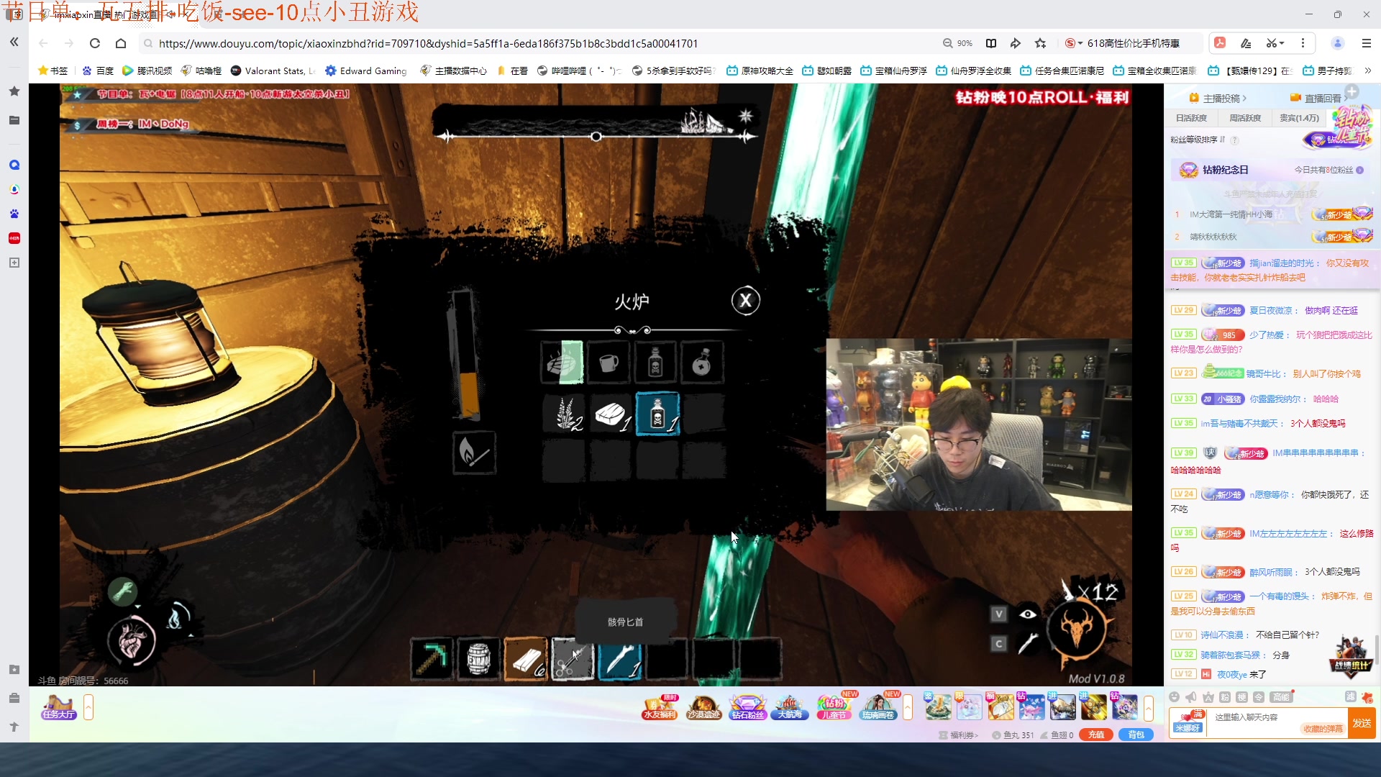Toggle the 粉 fan badge option

(x=1225, y=696)
